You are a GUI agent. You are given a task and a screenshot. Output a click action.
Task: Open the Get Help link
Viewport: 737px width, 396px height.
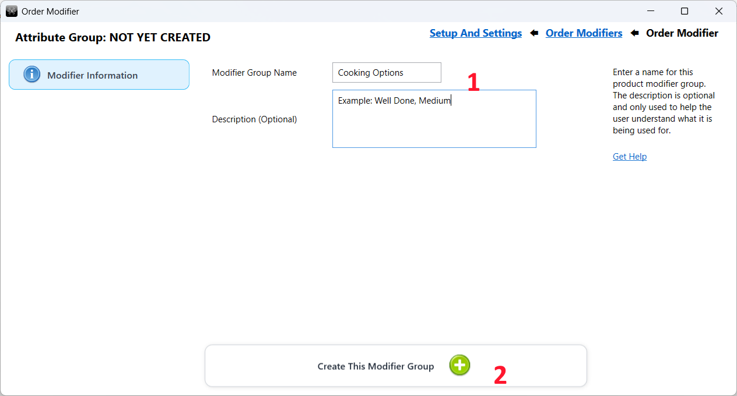point(630,156)
